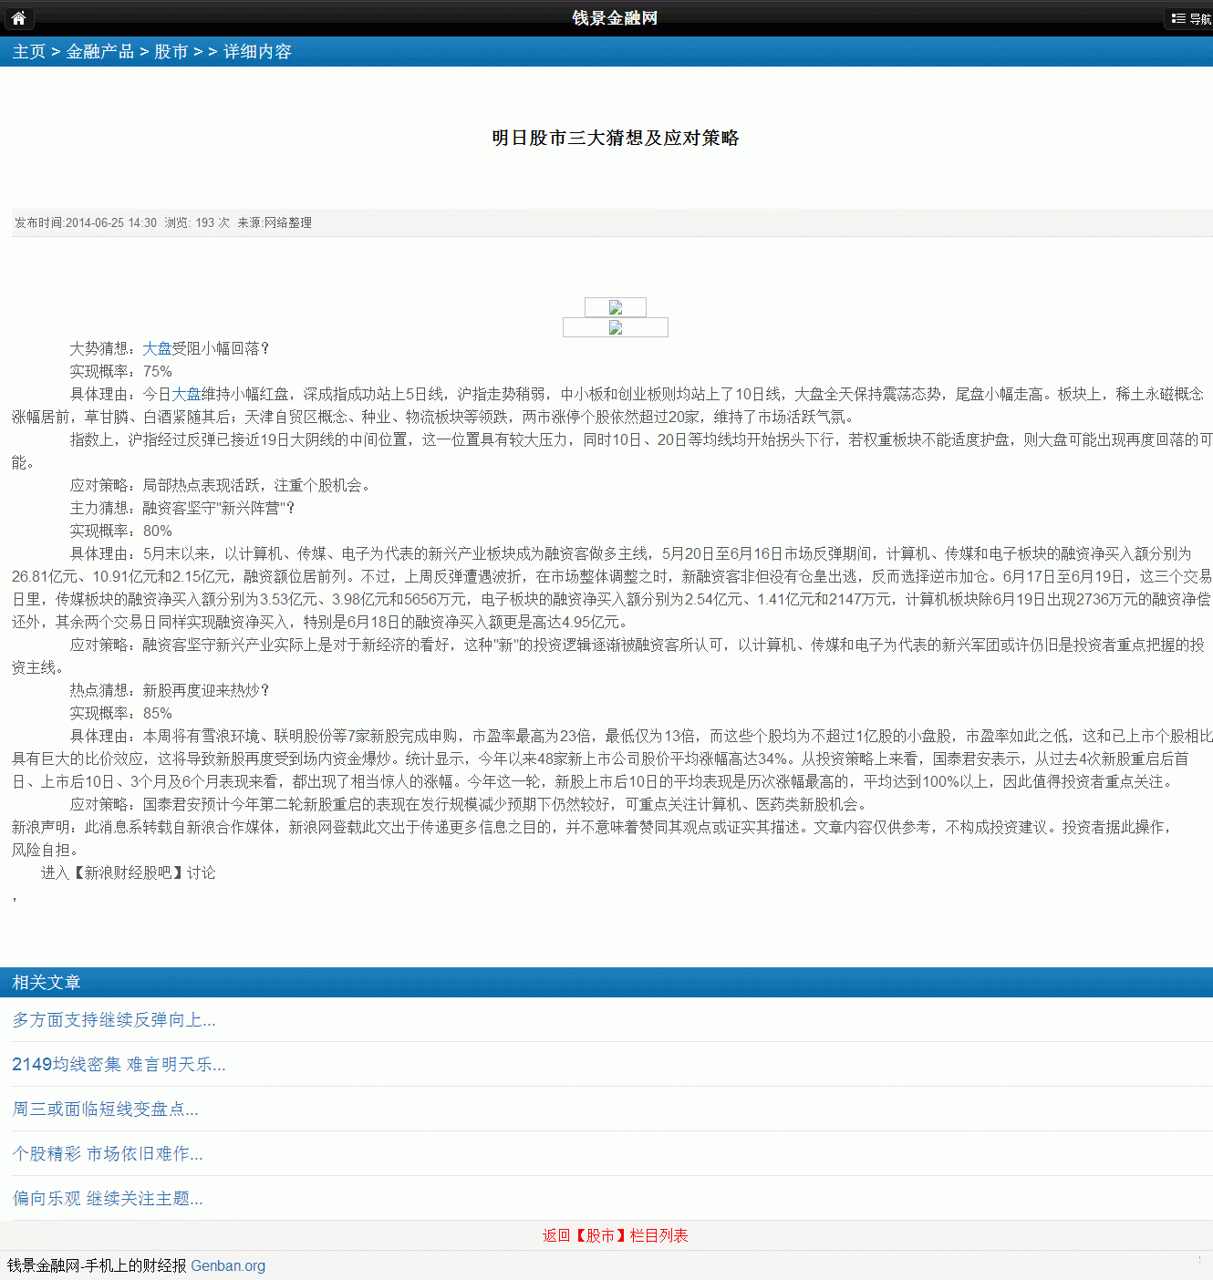This screenshot has width=1213, height=1280.
Task: Visit Genban.org footer link
Action: coord(228,1265)
